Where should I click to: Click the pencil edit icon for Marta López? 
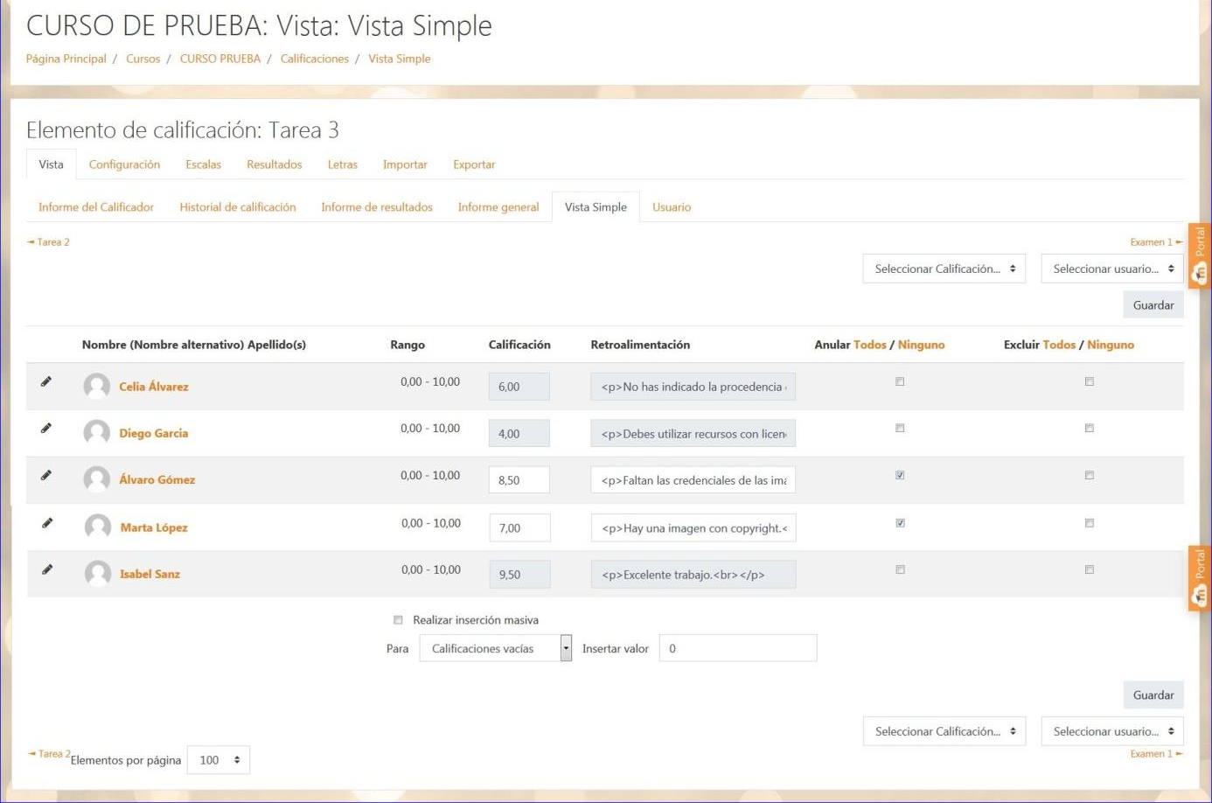point(47,523)
